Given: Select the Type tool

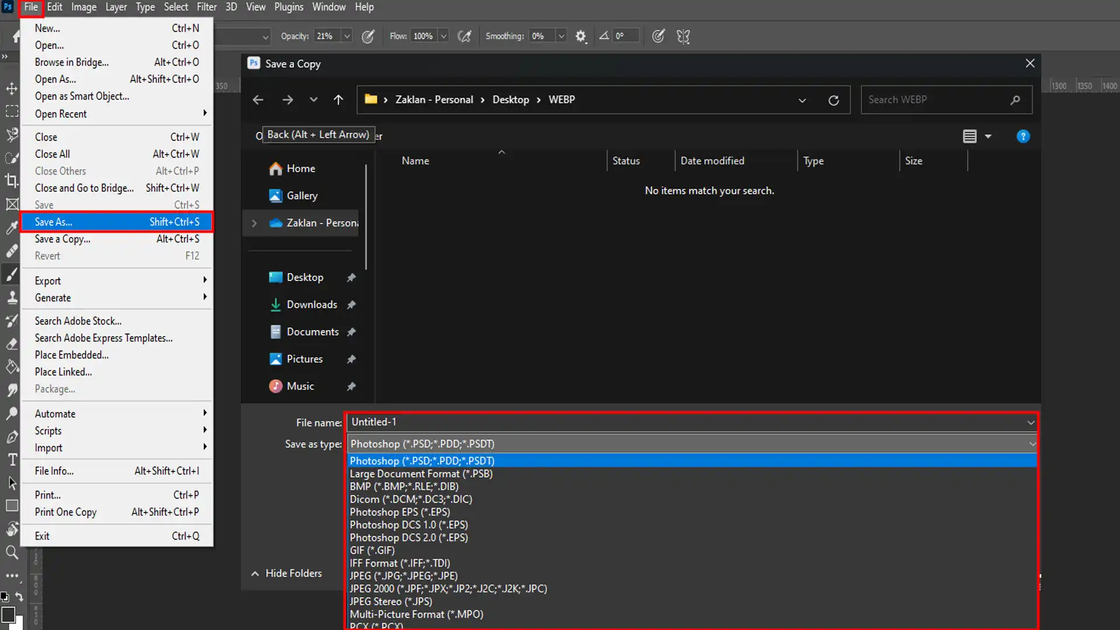Looking at the screenshot, I should point(12,460).
